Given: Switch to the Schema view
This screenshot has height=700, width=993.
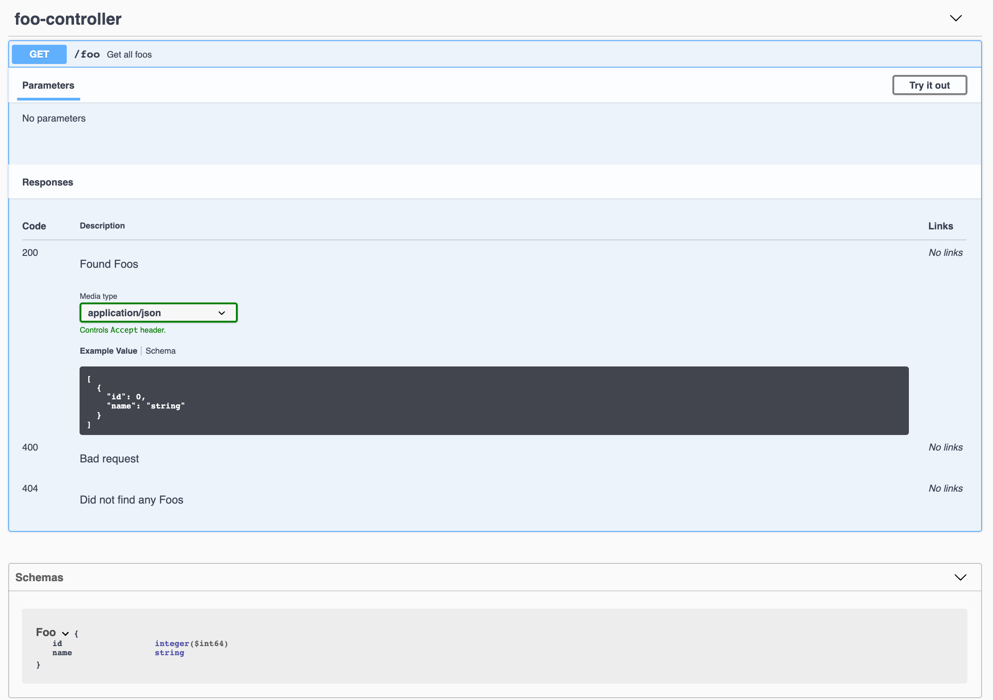Looking at the screenshot, I should [x=160, y=350].
